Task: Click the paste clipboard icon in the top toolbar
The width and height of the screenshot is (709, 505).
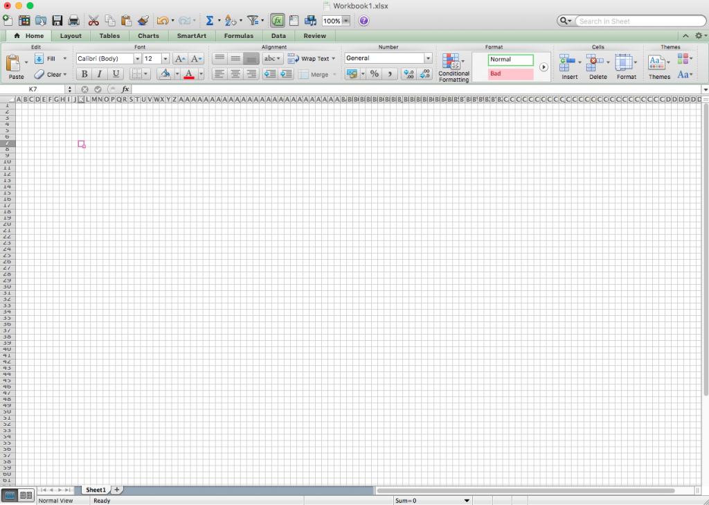Action: [x=127, y=20]
